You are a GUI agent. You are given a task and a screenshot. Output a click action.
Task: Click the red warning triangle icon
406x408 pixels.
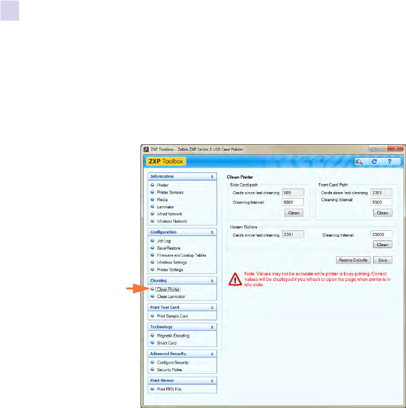(x=235, y=279)
